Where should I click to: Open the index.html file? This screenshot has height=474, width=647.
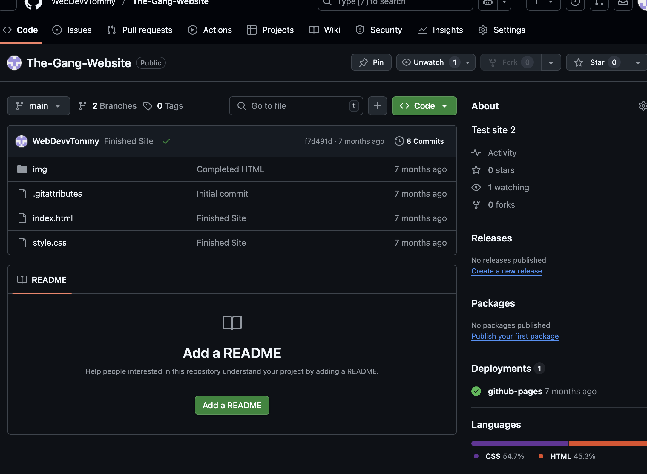(x=53, y=218)
